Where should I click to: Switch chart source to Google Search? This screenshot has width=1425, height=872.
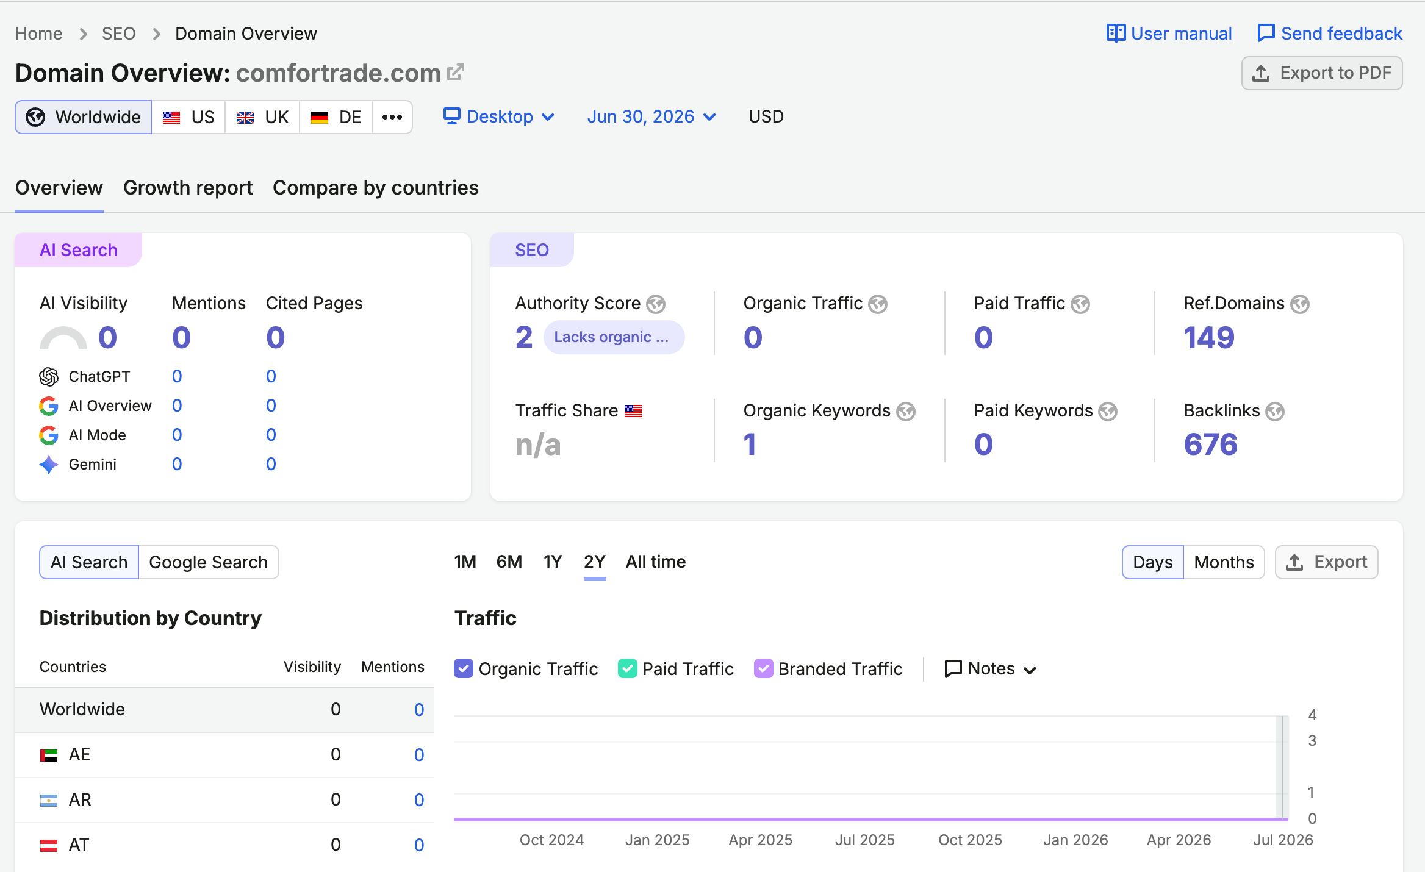[x=208, y=562]
